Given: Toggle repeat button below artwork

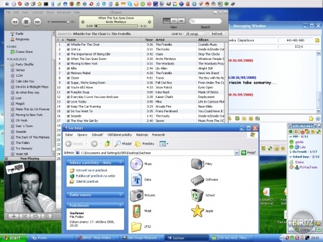Looking at the screenshot, I should pyautogui.click(x=36, y=216).
